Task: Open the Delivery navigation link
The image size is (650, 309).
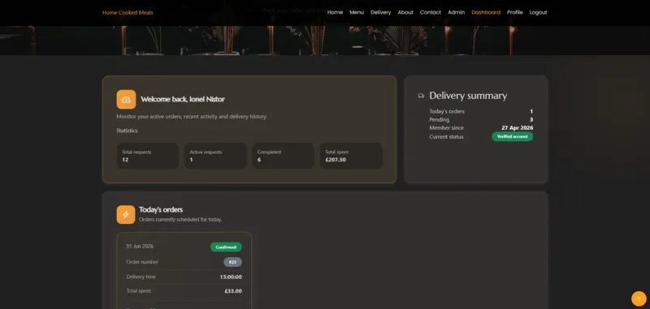Action: (x=380, y=12)
